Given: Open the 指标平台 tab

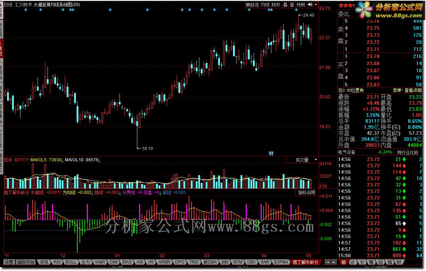Looking at the screenshot, I should coord(26,262).
